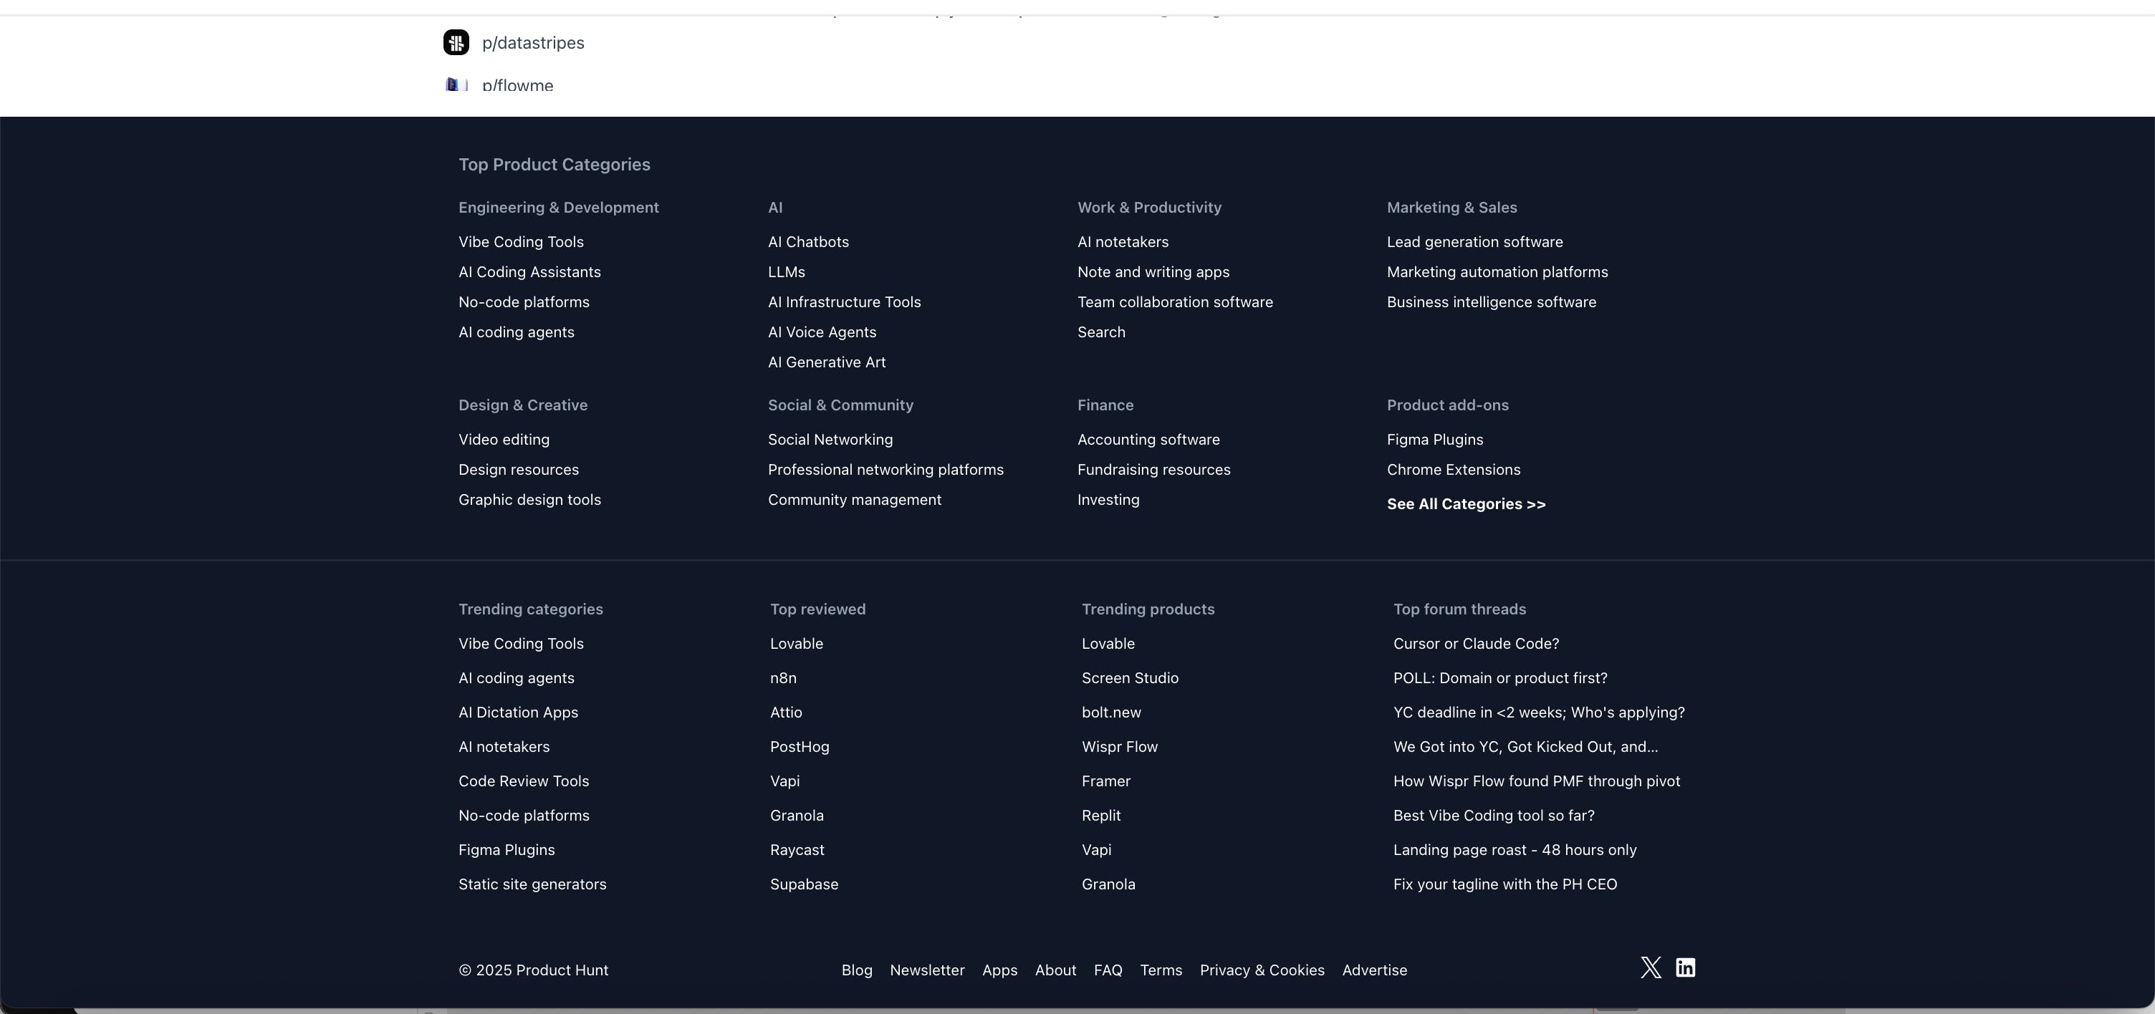Go to No-code platforms under Engineering & Development
The image size is (2155, 1014).
(x=524, y=301)
